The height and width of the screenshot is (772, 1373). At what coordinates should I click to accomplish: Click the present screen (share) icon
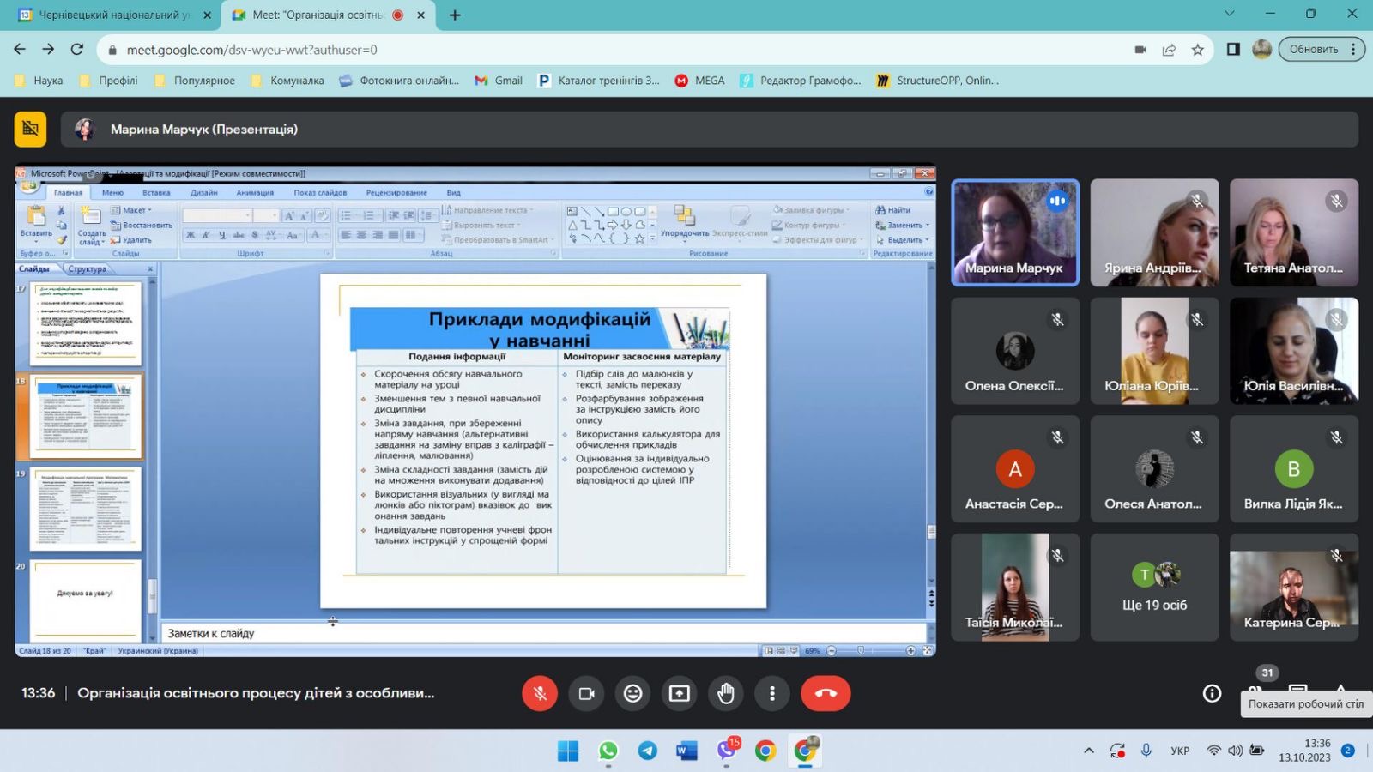(680, 693)
